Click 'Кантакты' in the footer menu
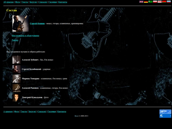The height and width of the screenshot is (129, 172). [62, 111]
